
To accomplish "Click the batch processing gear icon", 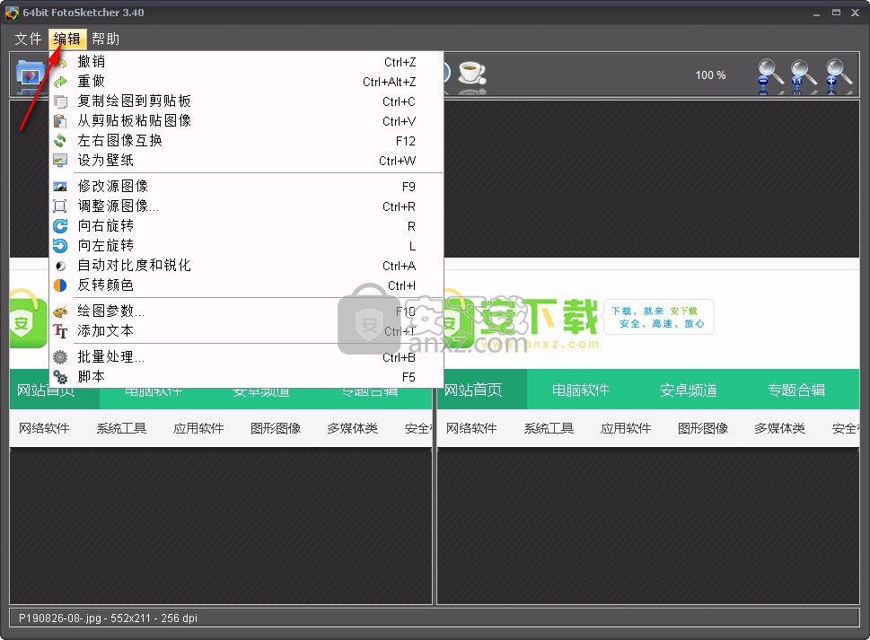I will pyautogui.click(x=60, y=357).
